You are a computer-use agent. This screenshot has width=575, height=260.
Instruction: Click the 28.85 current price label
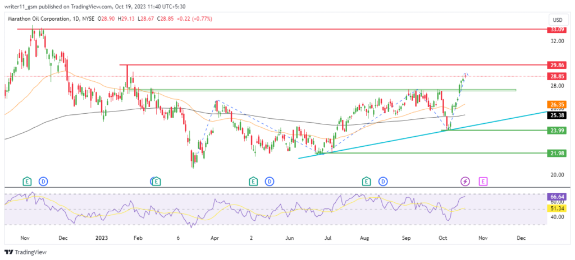tap(556, 76)
